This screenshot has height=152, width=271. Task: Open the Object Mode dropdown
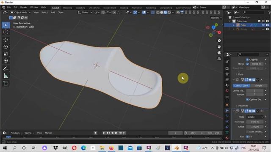click(20, 12)
